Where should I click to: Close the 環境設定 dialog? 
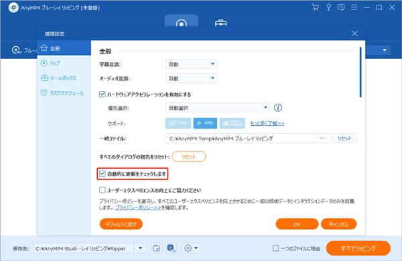(x=354, y=33)
